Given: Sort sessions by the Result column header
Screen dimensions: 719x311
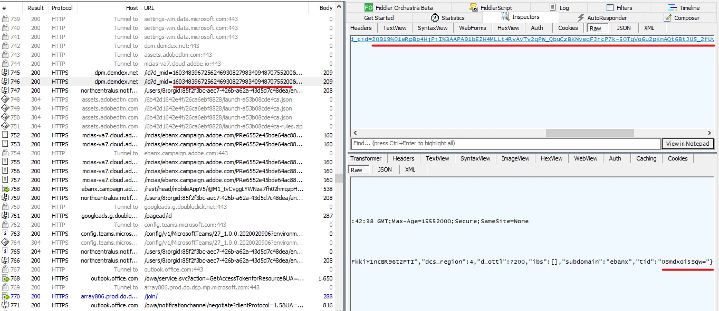Looking at the screenshot, I should point(36,8).
